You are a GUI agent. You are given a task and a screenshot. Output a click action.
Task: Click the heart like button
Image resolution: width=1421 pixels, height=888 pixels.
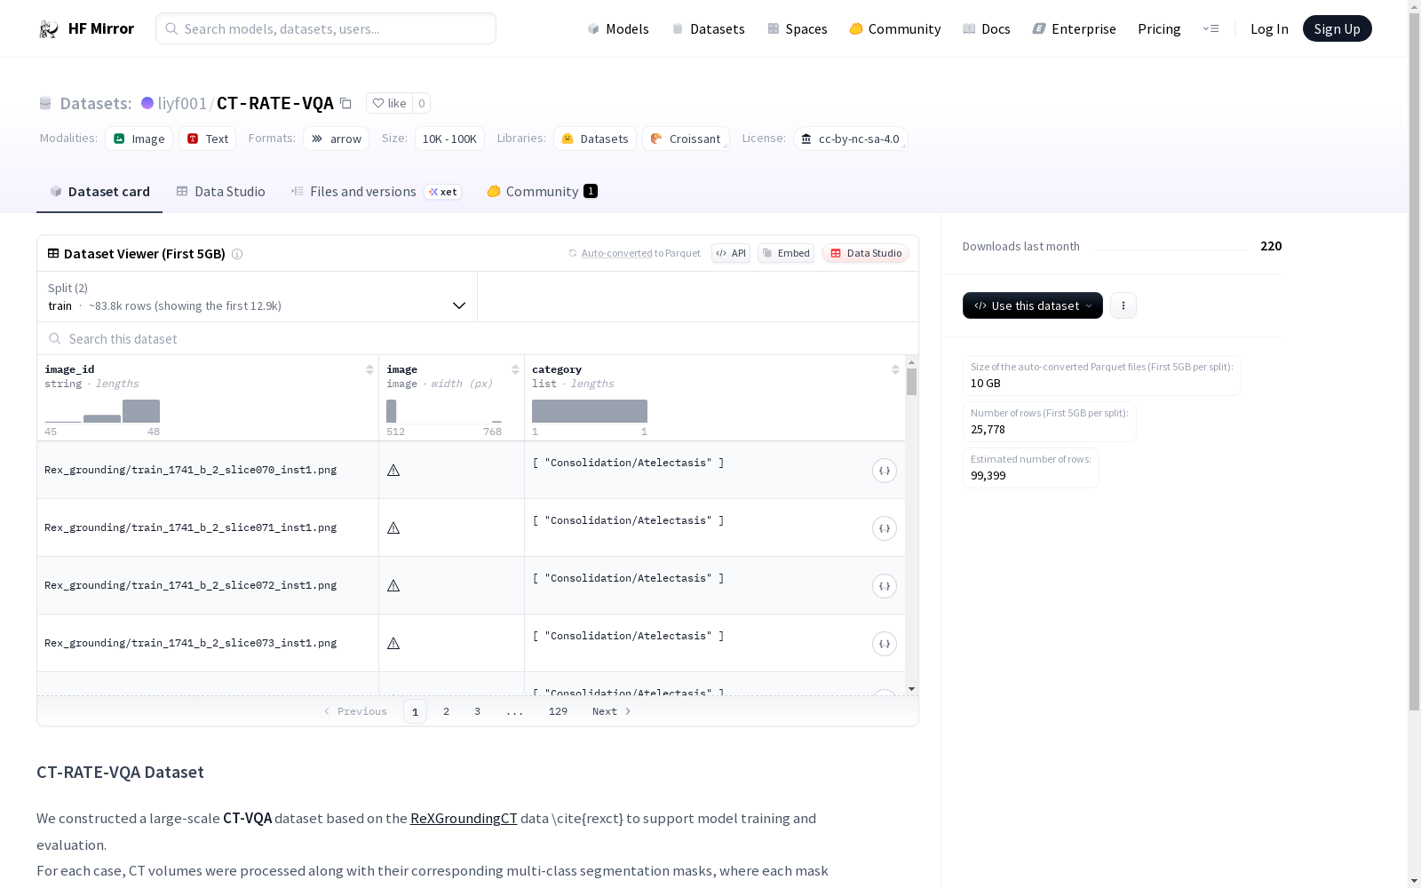[x=389, y=103]
